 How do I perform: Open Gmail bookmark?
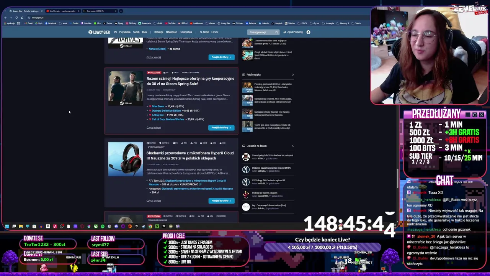(x=28, y=23)
